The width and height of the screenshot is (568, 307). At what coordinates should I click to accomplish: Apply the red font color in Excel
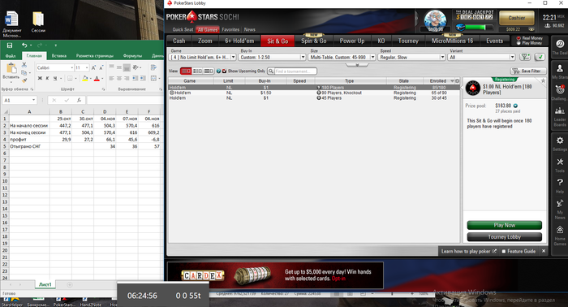click(97, 78)
